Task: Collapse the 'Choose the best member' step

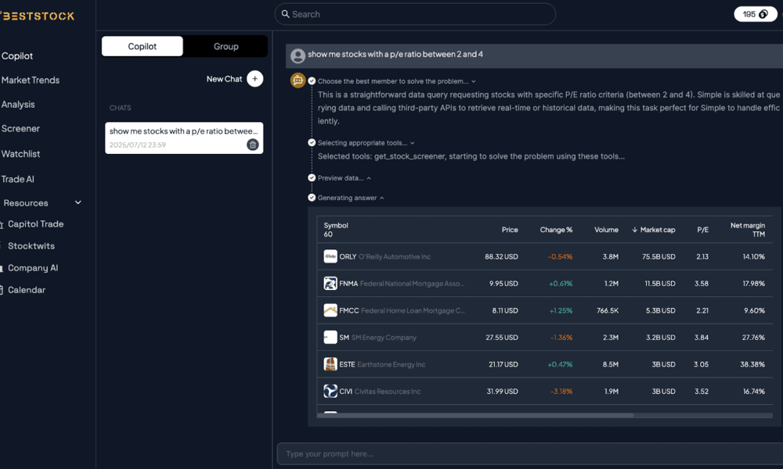Action: coord(474,81)
